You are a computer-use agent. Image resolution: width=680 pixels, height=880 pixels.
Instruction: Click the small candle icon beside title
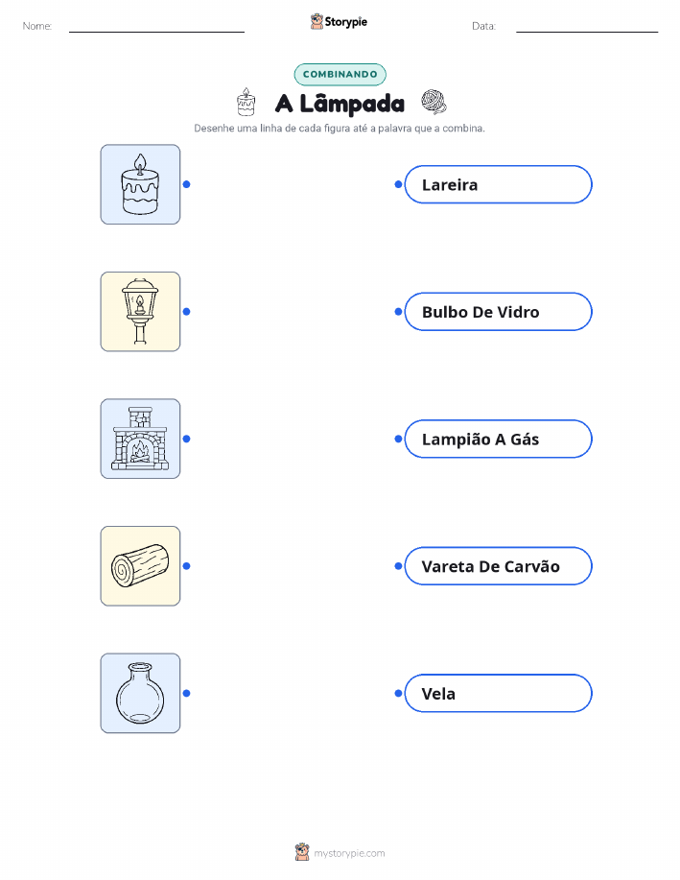246,102
